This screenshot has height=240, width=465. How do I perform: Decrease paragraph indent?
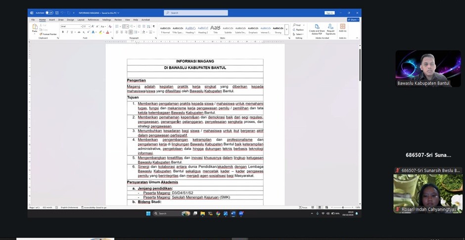pyautogui.click(x=139, y=26)
